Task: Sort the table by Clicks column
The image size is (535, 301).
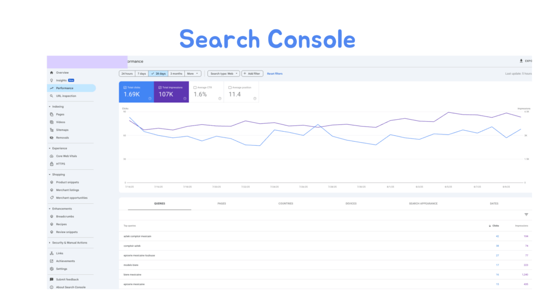Action: 494,226
